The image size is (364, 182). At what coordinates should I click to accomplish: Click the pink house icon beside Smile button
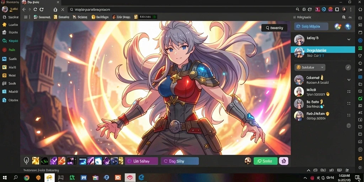coord(284,161)
